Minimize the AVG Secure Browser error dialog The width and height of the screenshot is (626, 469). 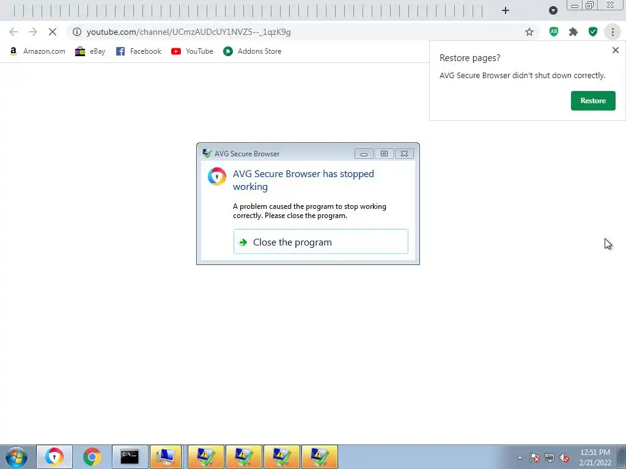[x=364, y=153]
